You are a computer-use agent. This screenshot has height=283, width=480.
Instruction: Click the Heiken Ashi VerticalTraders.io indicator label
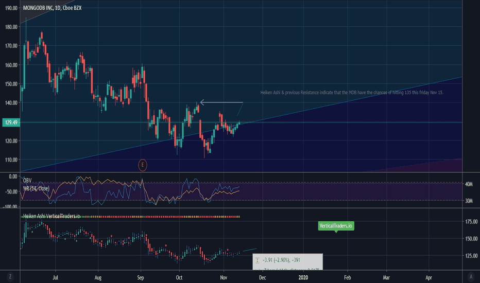(52, 216)
